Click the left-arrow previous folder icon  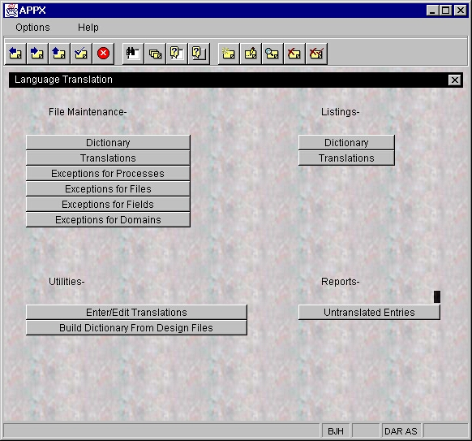click(x=15, y=54)
